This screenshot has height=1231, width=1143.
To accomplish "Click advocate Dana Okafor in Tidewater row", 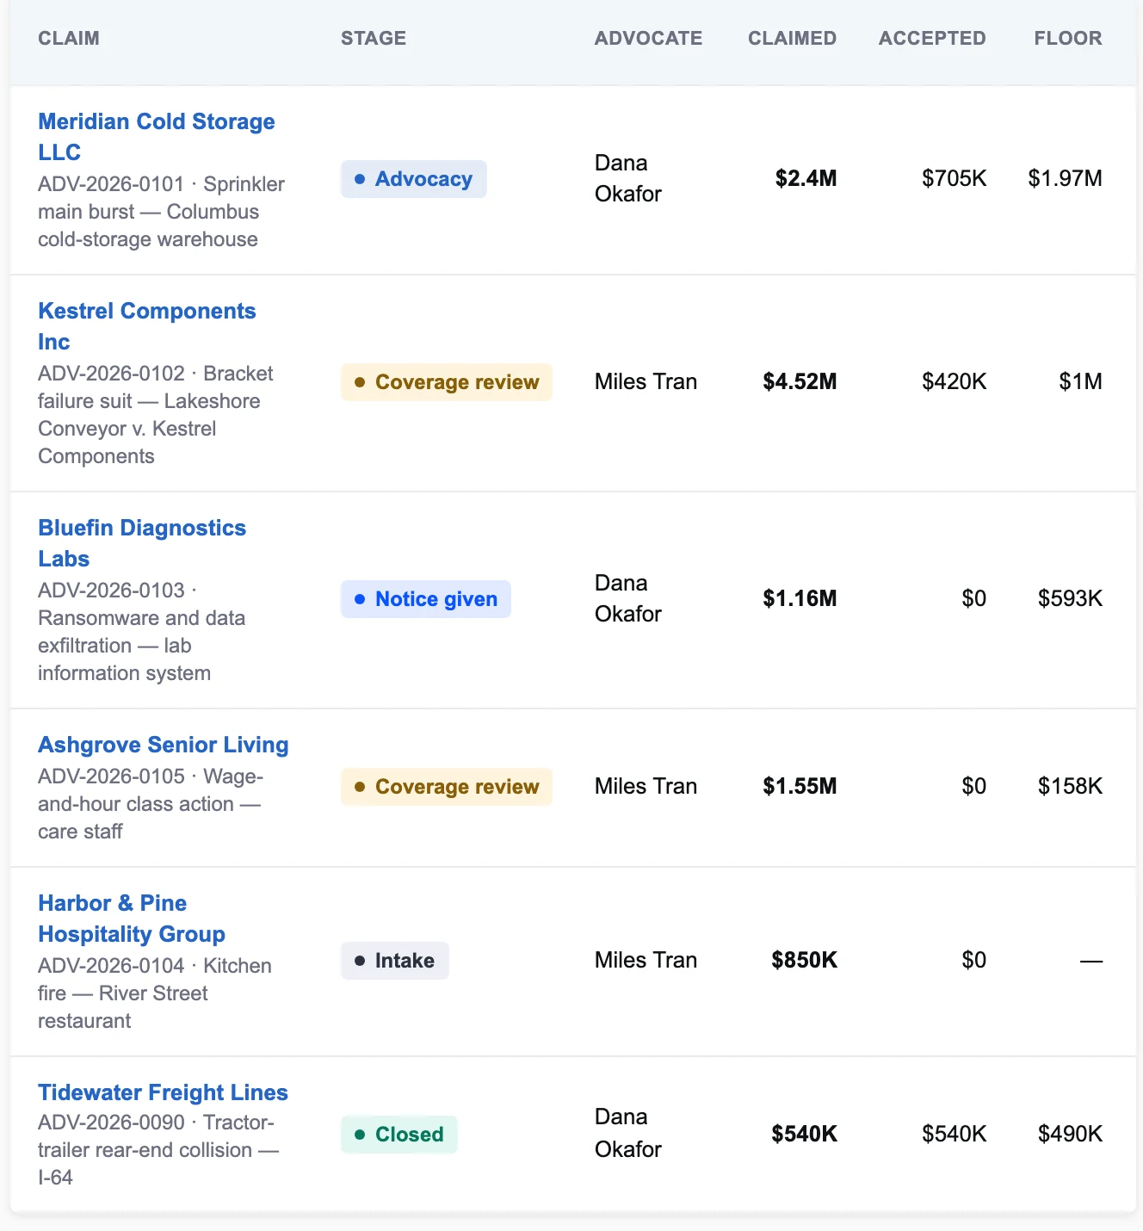I will [628, 1133].
